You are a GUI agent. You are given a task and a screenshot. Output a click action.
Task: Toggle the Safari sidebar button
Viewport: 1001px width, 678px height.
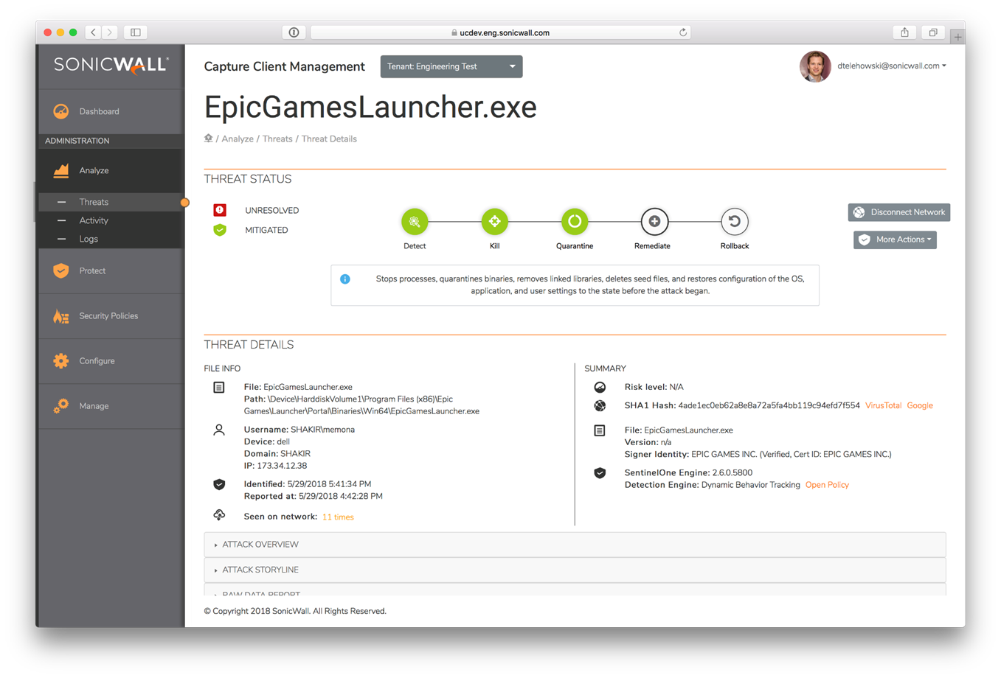tap(136, 32)
